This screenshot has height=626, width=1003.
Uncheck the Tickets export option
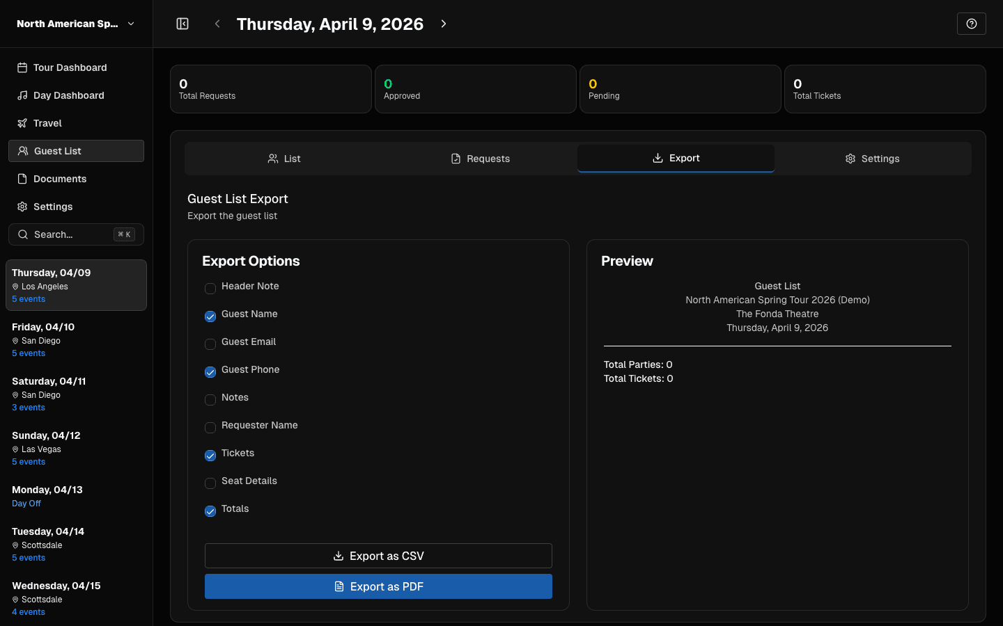coord(210,456)
